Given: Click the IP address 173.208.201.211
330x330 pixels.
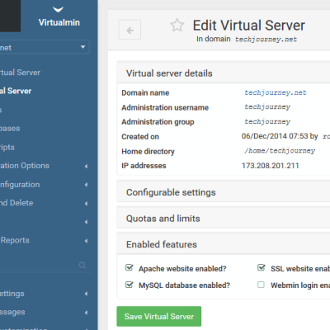Looking at the screenshot, I should [x=270, y=166].
